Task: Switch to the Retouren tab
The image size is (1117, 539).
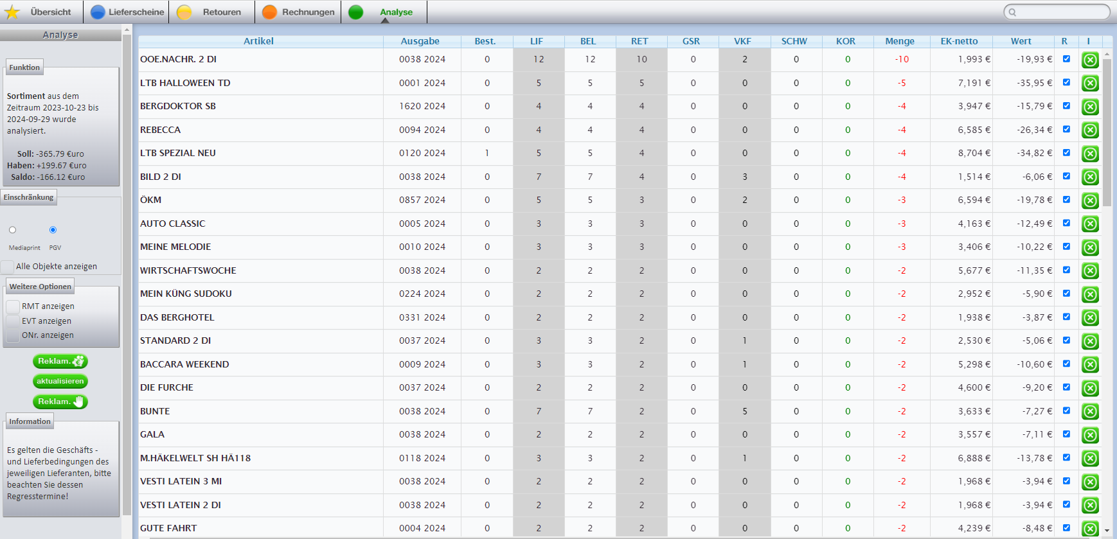Action: click(x=222, y=12)
